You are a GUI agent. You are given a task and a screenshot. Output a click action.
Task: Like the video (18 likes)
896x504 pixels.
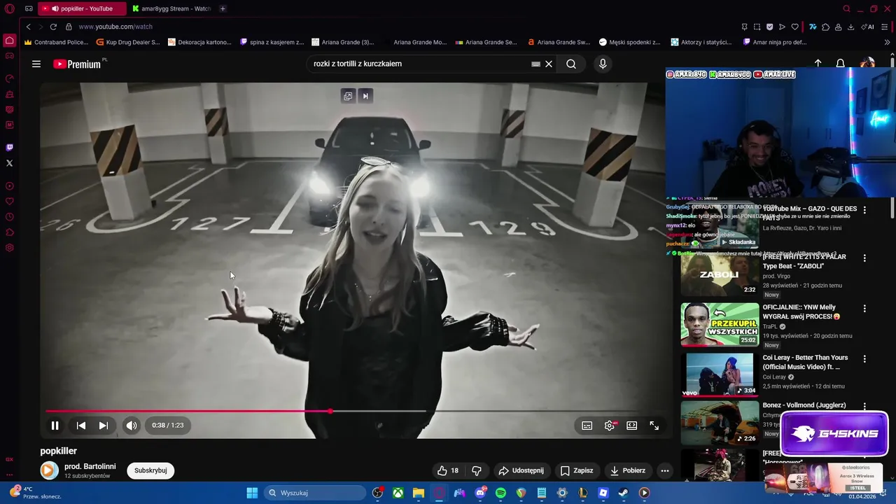448,470
